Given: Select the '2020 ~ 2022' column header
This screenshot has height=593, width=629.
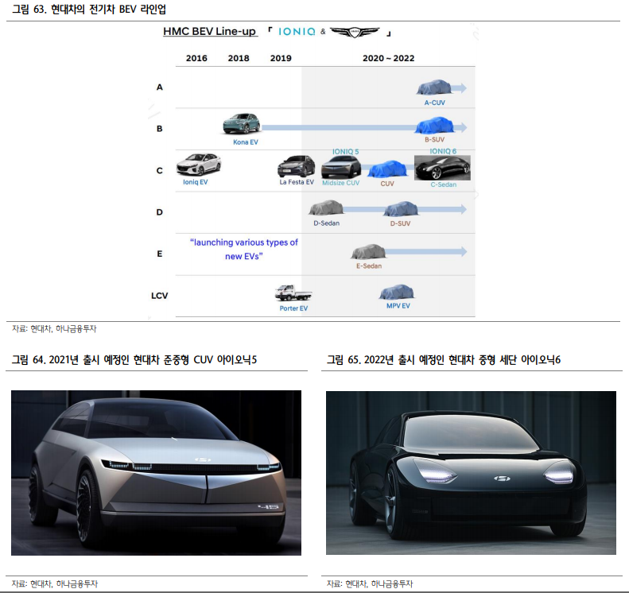Looking at the screenshot, I should (x=388, y=58).
